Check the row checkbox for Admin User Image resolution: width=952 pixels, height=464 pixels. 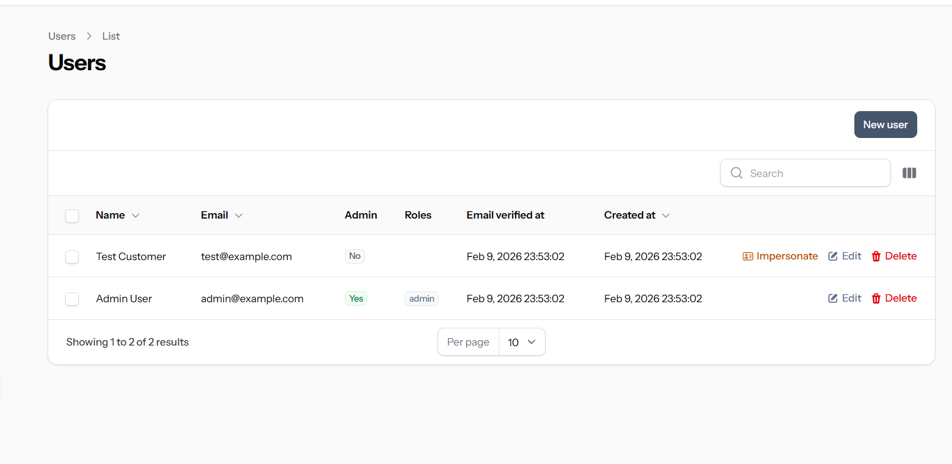coord(72,299)
